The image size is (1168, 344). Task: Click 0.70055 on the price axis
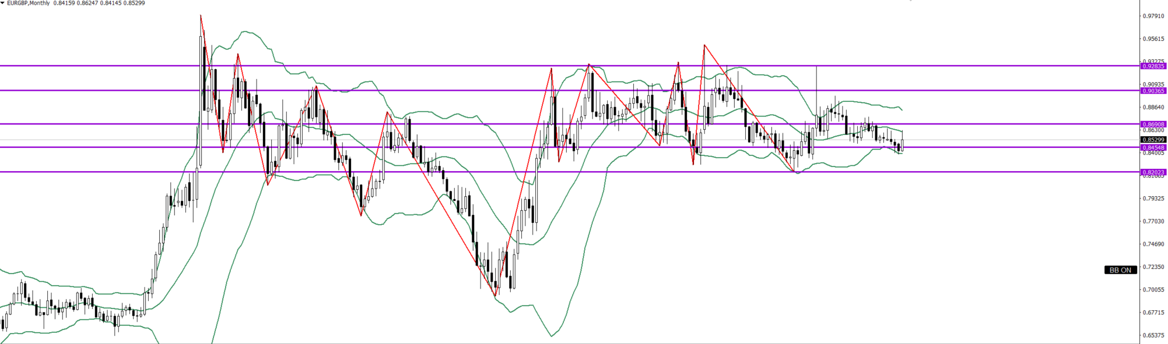coord(1153,290)
